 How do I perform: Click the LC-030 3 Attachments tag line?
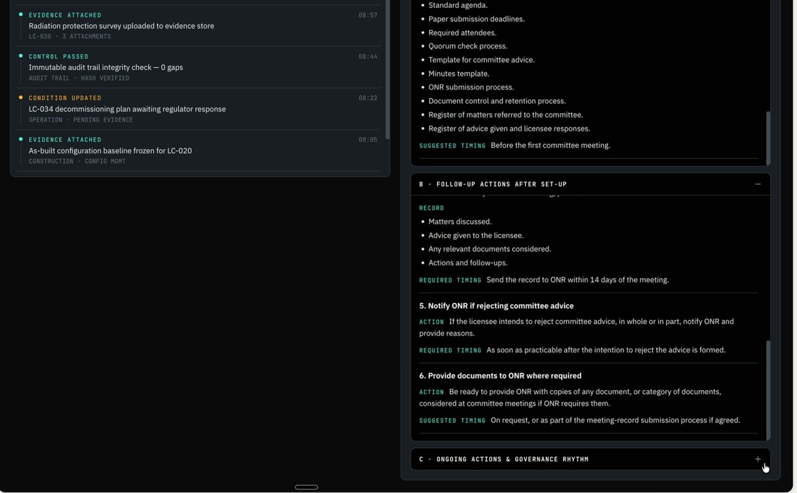(x=70, y=36)
